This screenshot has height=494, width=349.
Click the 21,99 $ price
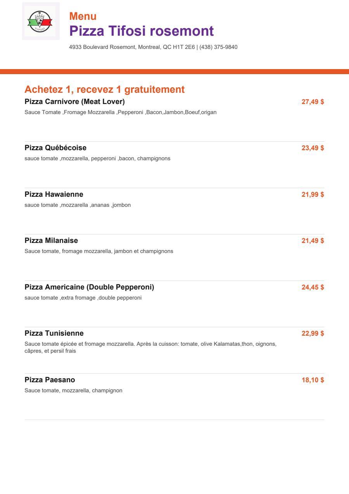[x=313, y=194]
